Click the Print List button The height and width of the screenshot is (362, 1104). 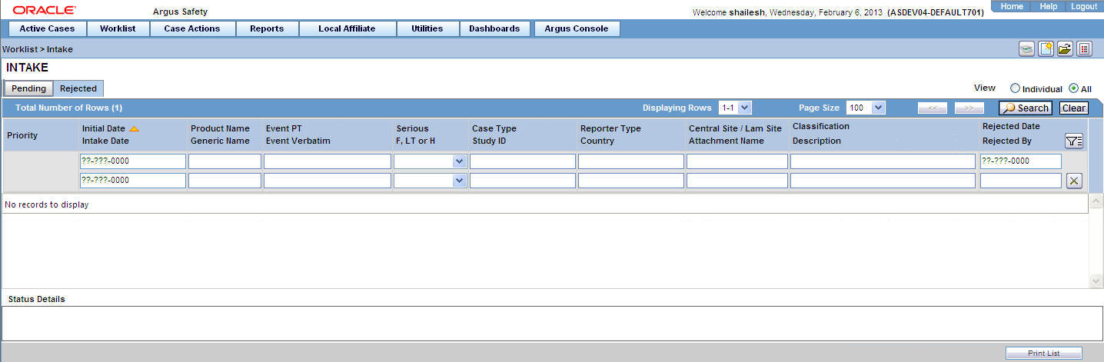tap(1044, 353)
